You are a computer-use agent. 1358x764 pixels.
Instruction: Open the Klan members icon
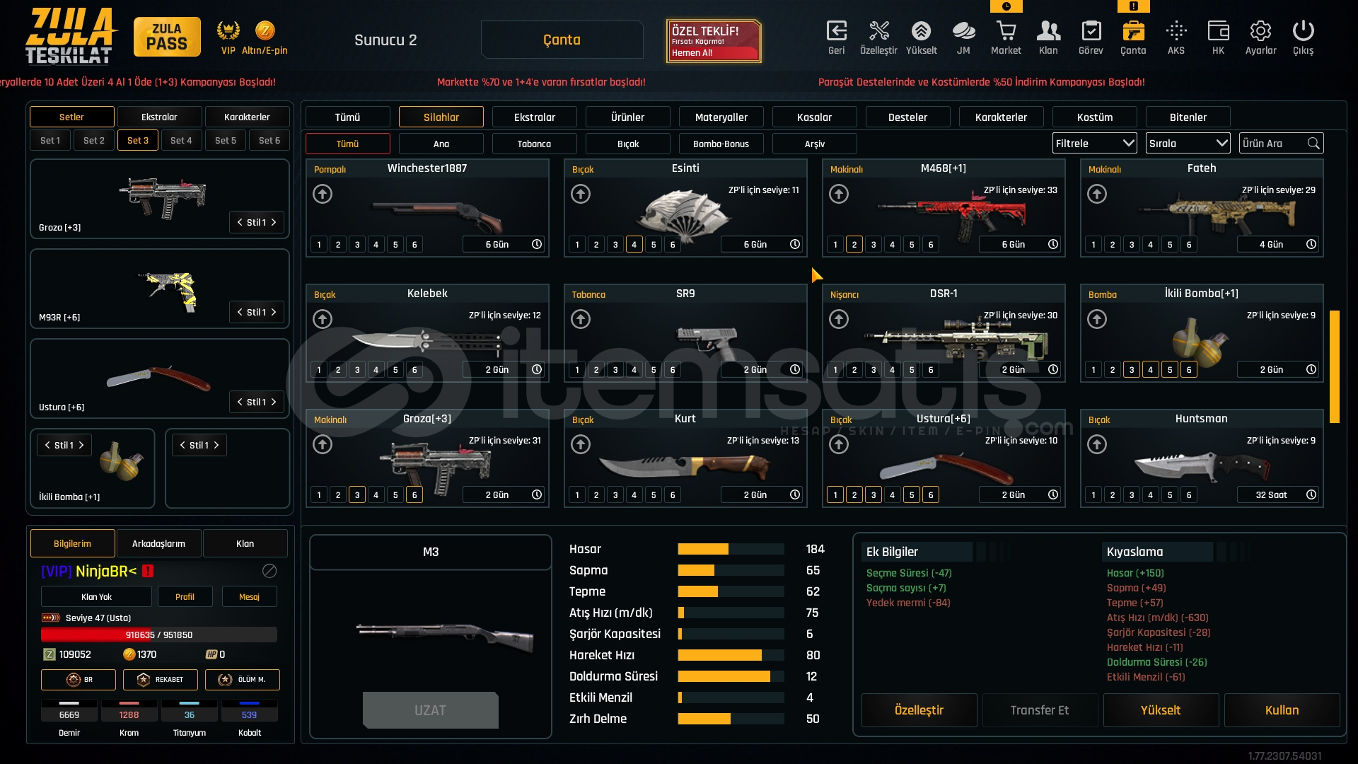tap(1048, 31)
